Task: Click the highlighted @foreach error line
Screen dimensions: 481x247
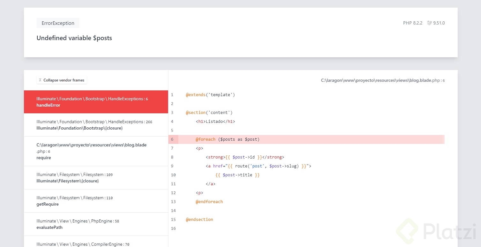Action: 228,139
